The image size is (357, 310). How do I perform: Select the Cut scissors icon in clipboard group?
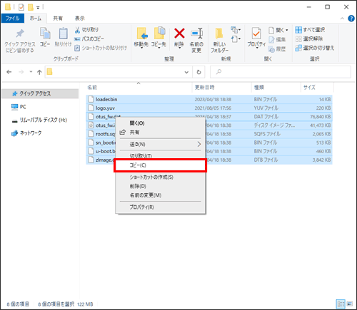pyautogui.click(x=77, y=30)
